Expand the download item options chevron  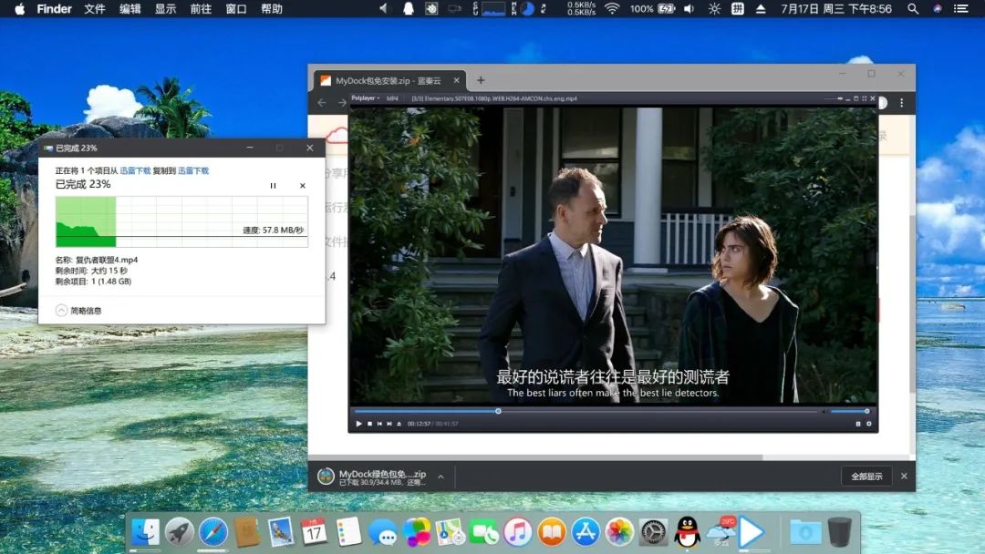pyautogui.click(x=441, y=477)
